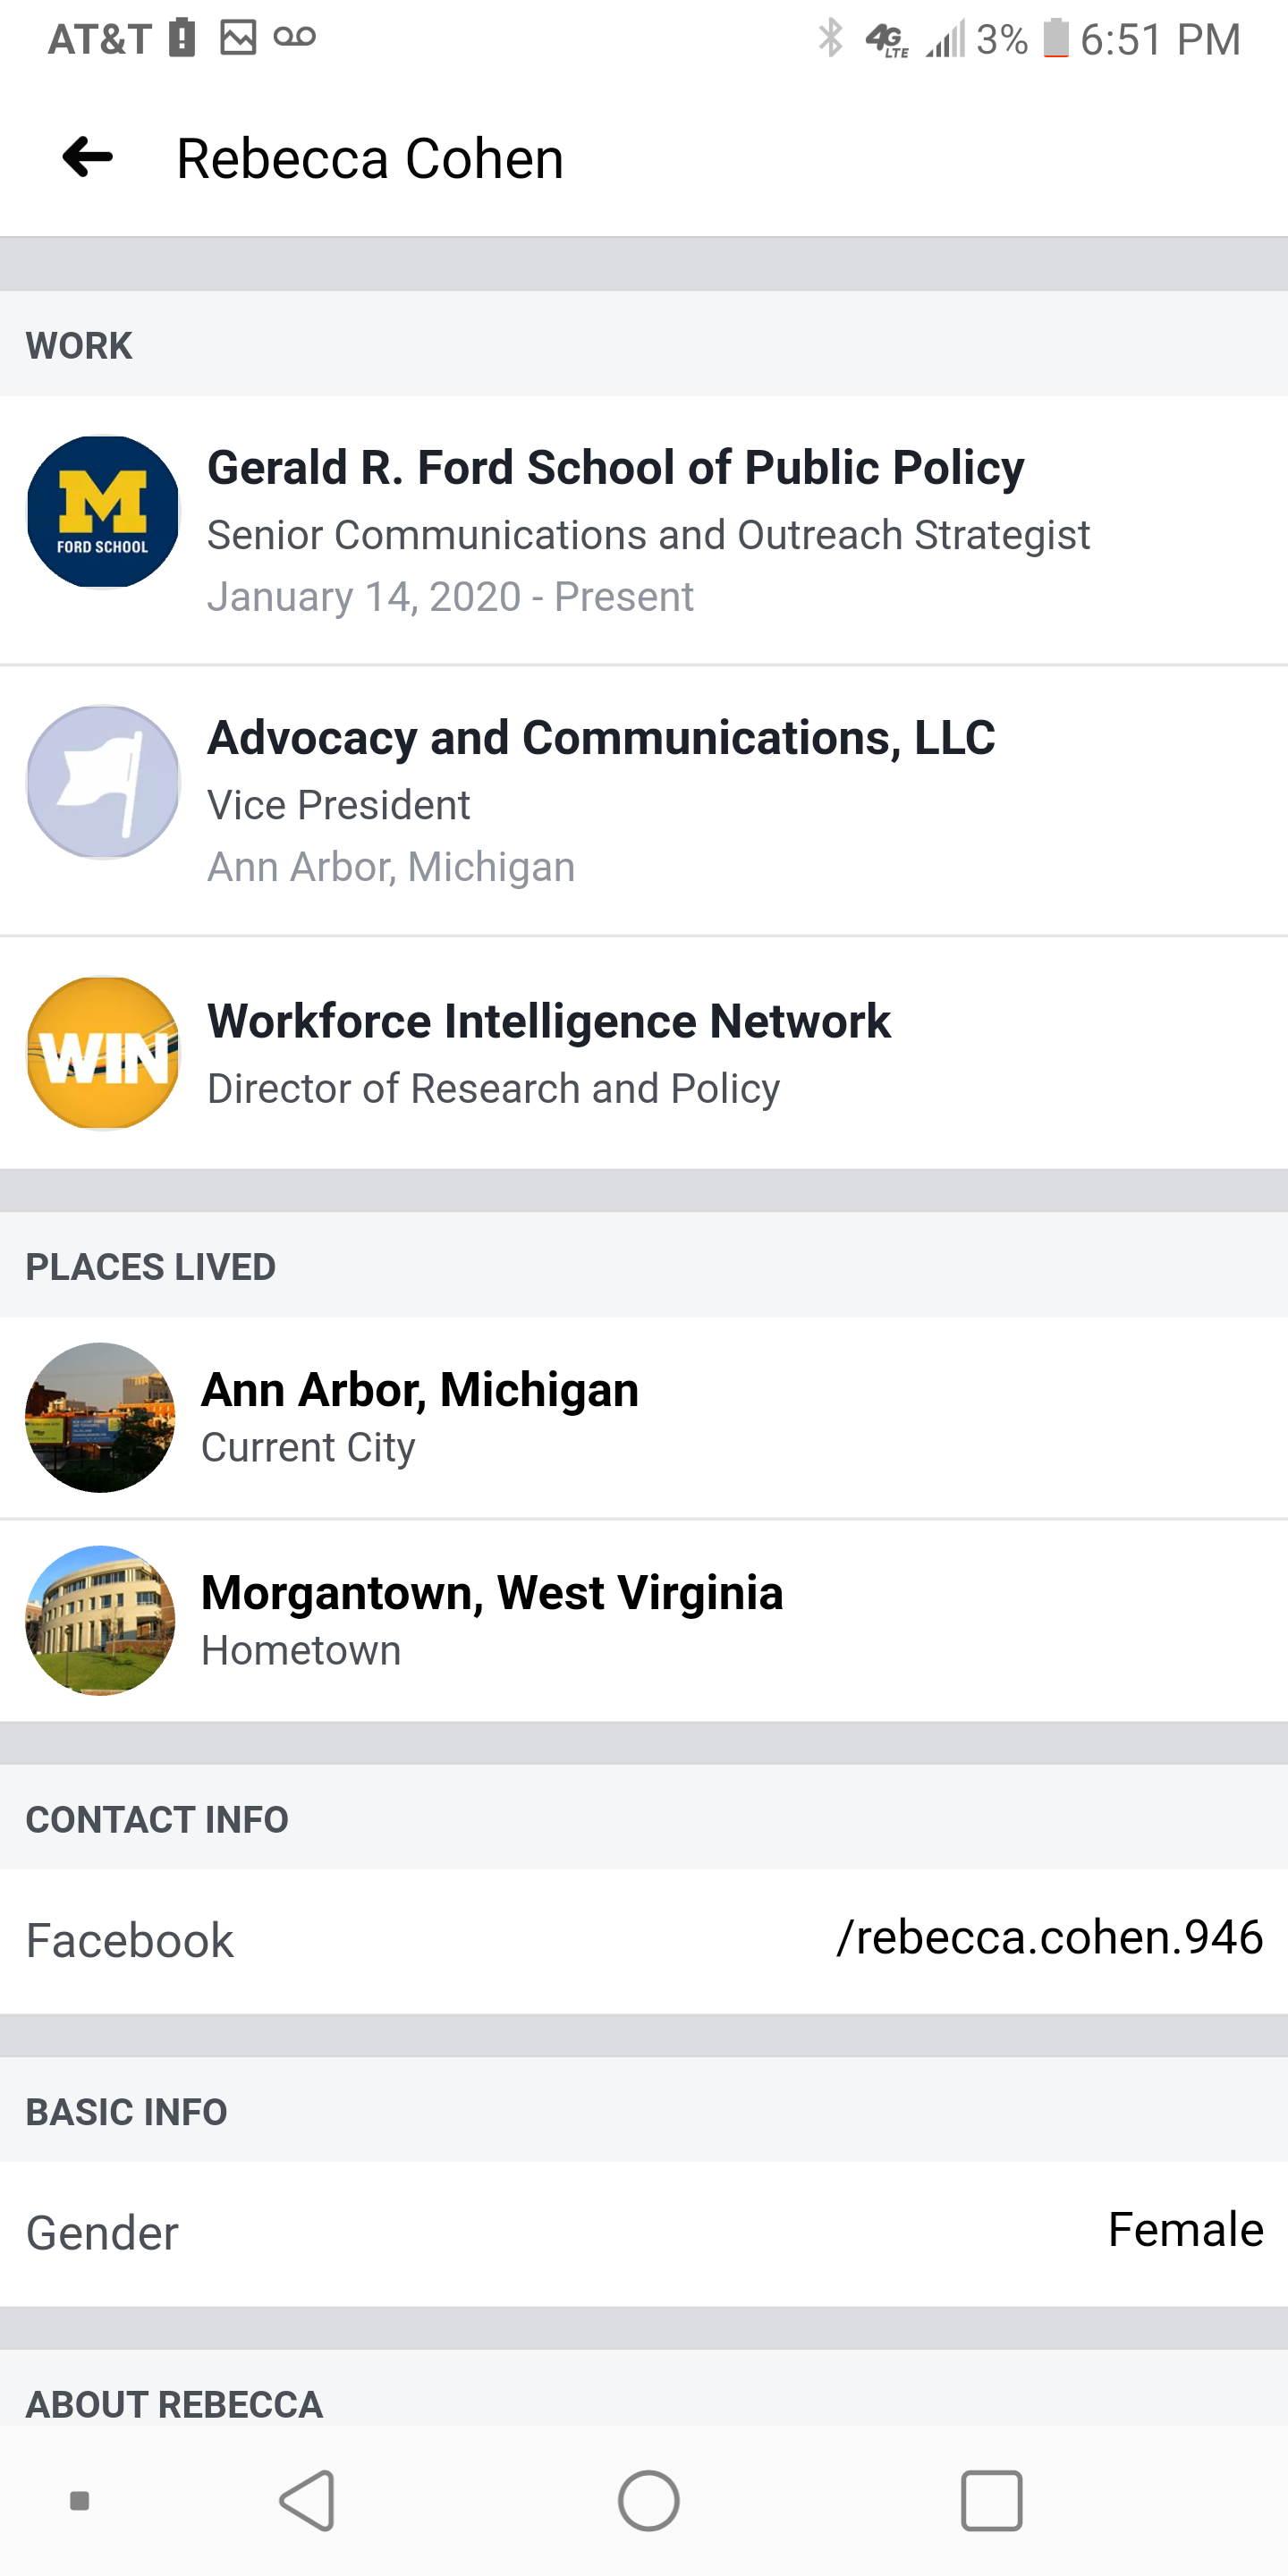Tap the WIN orange logo icon
Image resolution: width=1288 pixels, height=2576 pixels.
click(x=102, y=1053)
